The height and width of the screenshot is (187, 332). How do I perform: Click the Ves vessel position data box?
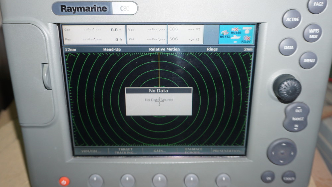(x=146, y=34)
